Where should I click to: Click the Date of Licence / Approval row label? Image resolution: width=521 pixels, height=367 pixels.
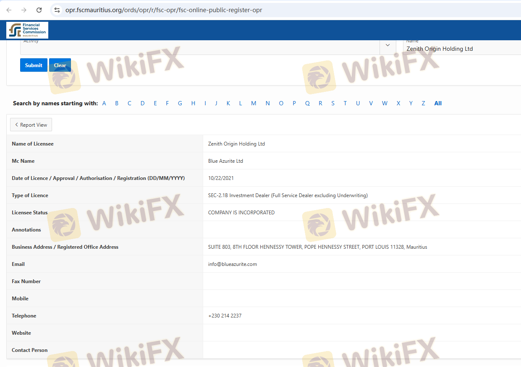tap(98, 178)
